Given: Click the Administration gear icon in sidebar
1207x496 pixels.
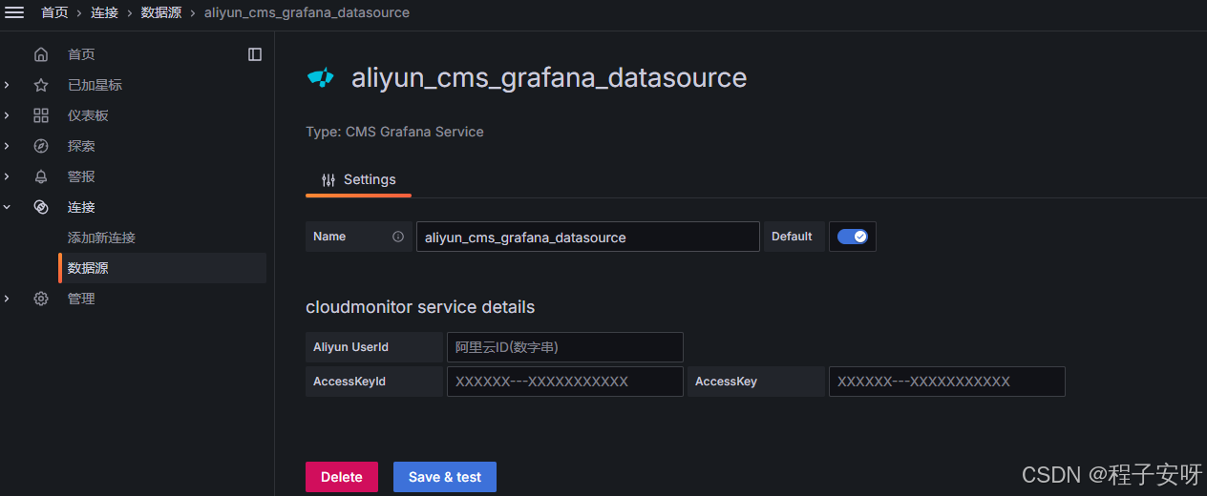Looking at the screenshot, I should coord(41,299).
